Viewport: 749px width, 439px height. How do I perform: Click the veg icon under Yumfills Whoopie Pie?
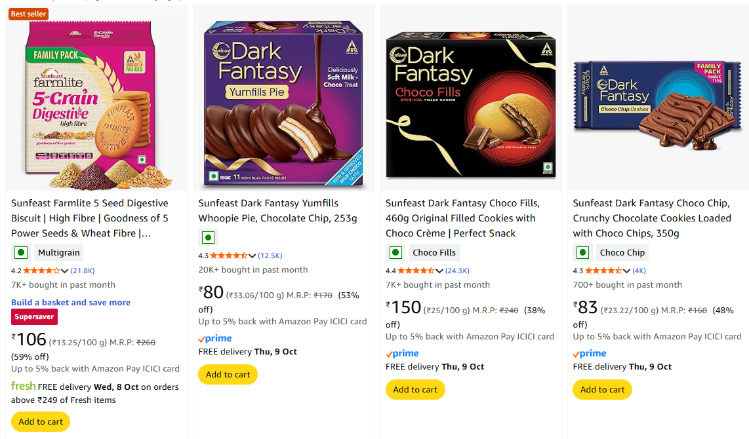pos(208,237)
